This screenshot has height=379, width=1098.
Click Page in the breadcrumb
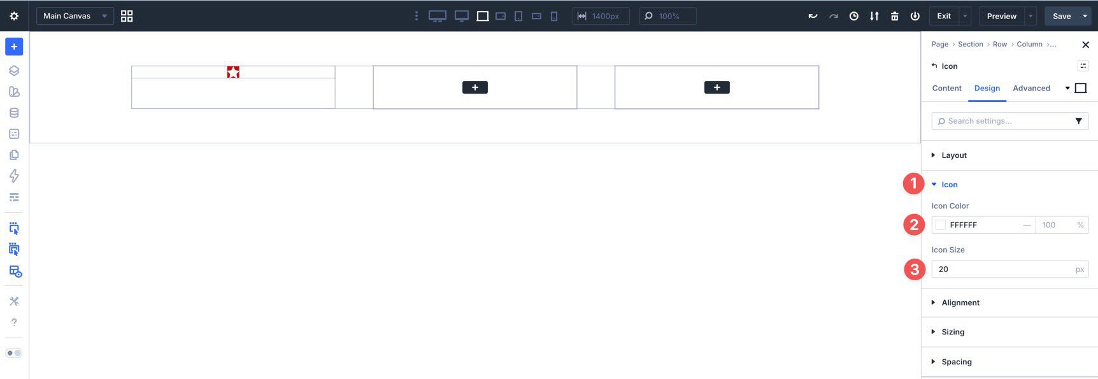pos(939,44)
